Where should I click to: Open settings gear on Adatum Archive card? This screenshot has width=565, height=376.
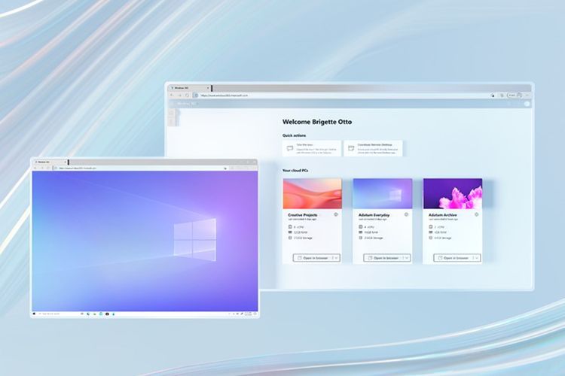[x=476, y=214]
